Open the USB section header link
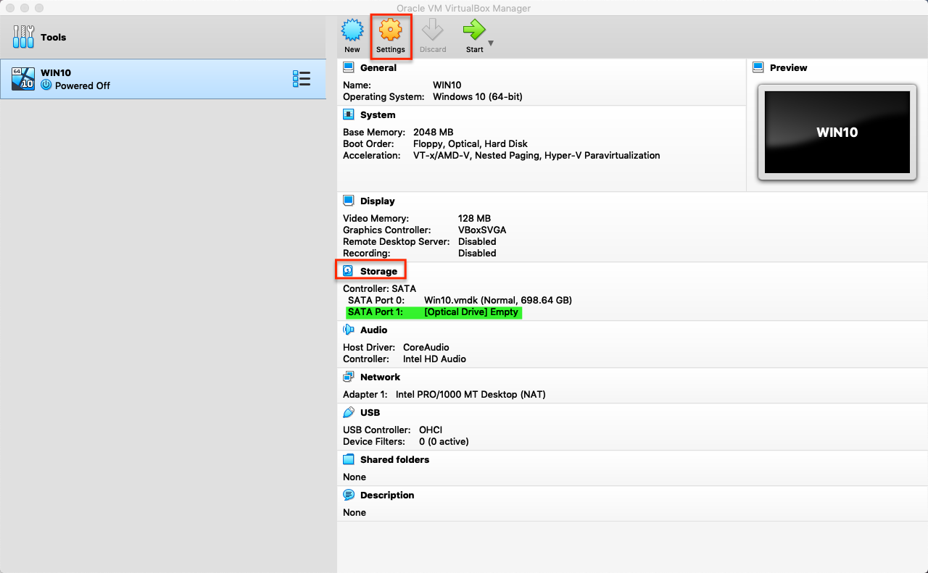This screenshot has height=573, width=928. [x=370, y=412]
